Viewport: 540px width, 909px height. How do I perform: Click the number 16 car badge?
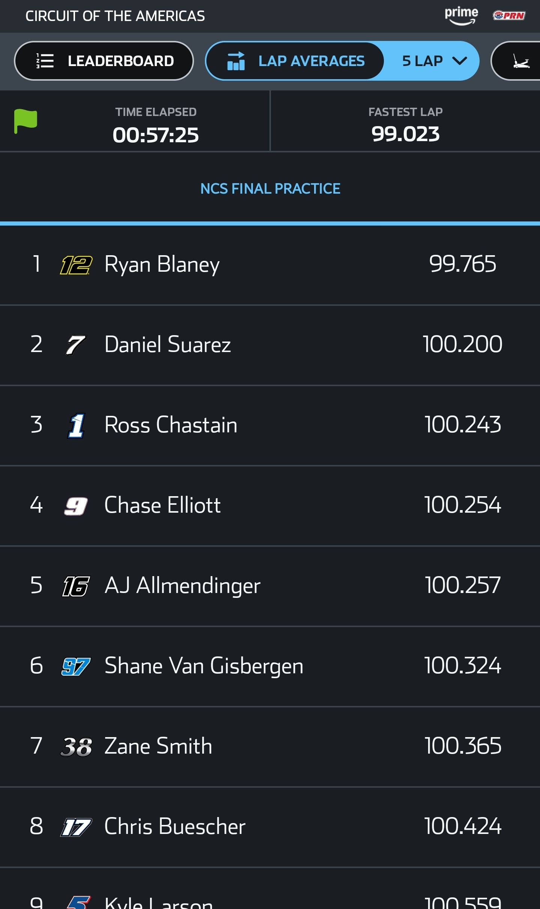coord(76,586)
